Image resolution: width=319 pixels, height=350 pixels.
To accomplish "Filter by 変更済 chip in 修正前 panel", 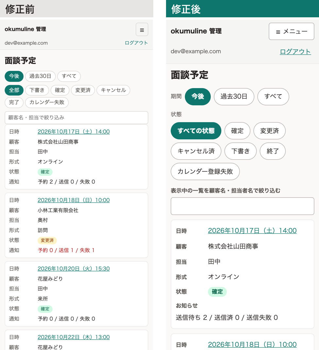I will click(83, 90).
